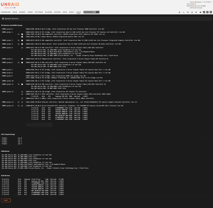Open the DASHBOARD menu tab
Image resolution: width=213 pixels, height=208 pixels.
(x=6, y=12)
